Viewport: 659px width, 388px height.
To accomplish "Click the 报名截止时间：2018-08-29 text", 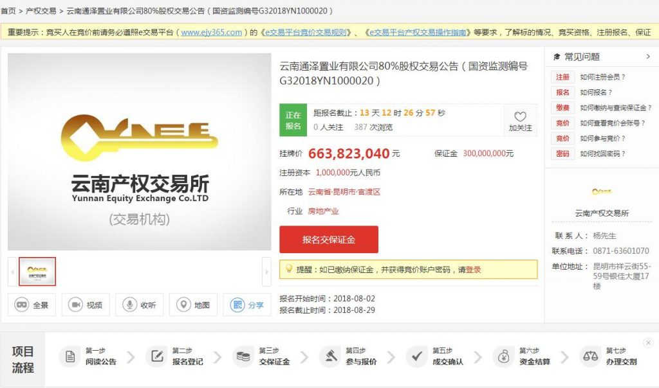I will pos(327,310).
